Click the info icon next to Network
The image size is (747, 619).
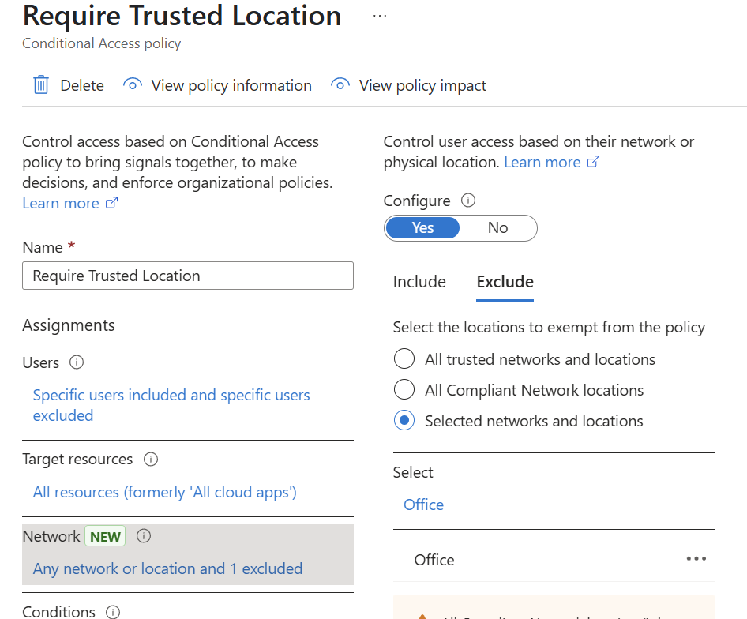[144, 536]
